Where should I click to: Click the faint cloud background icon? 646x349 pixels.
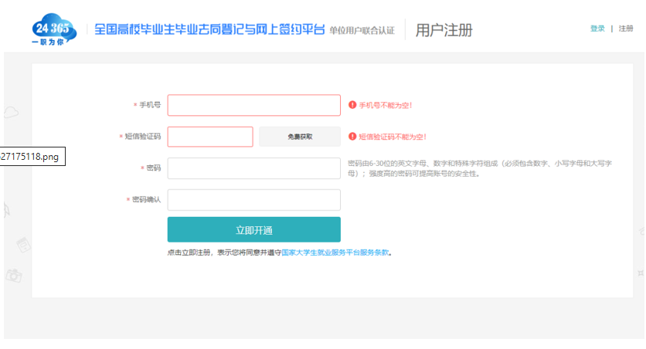pyautogui.click(x=11, y=113)
